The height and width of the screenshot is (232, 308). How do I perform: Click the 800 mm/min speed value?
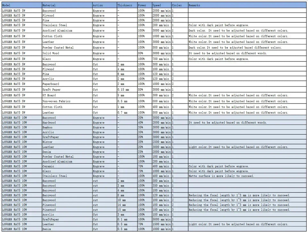161,101
